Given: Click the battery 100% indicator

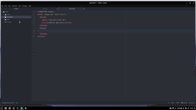Looking at the screenshot, I should (179, 108).
